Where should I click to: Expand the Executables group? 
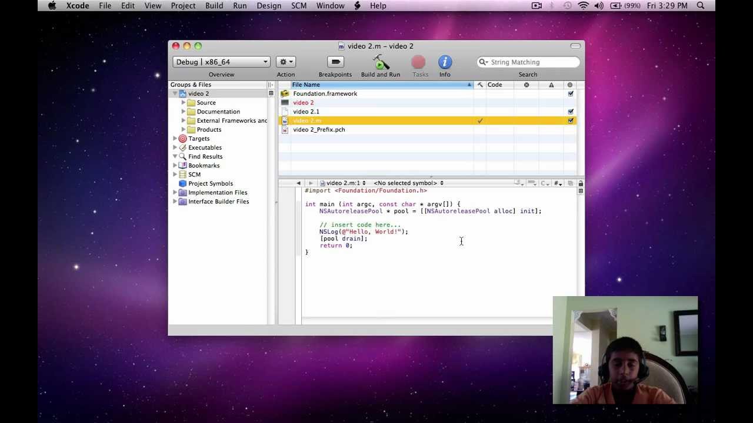click(175, 147)
